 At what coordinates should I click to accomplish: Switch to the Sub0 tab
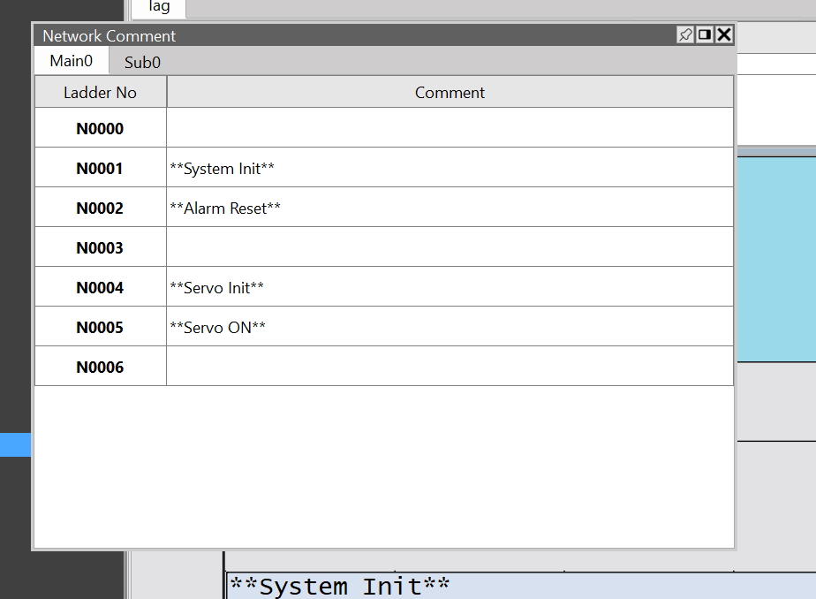[142, 62]
